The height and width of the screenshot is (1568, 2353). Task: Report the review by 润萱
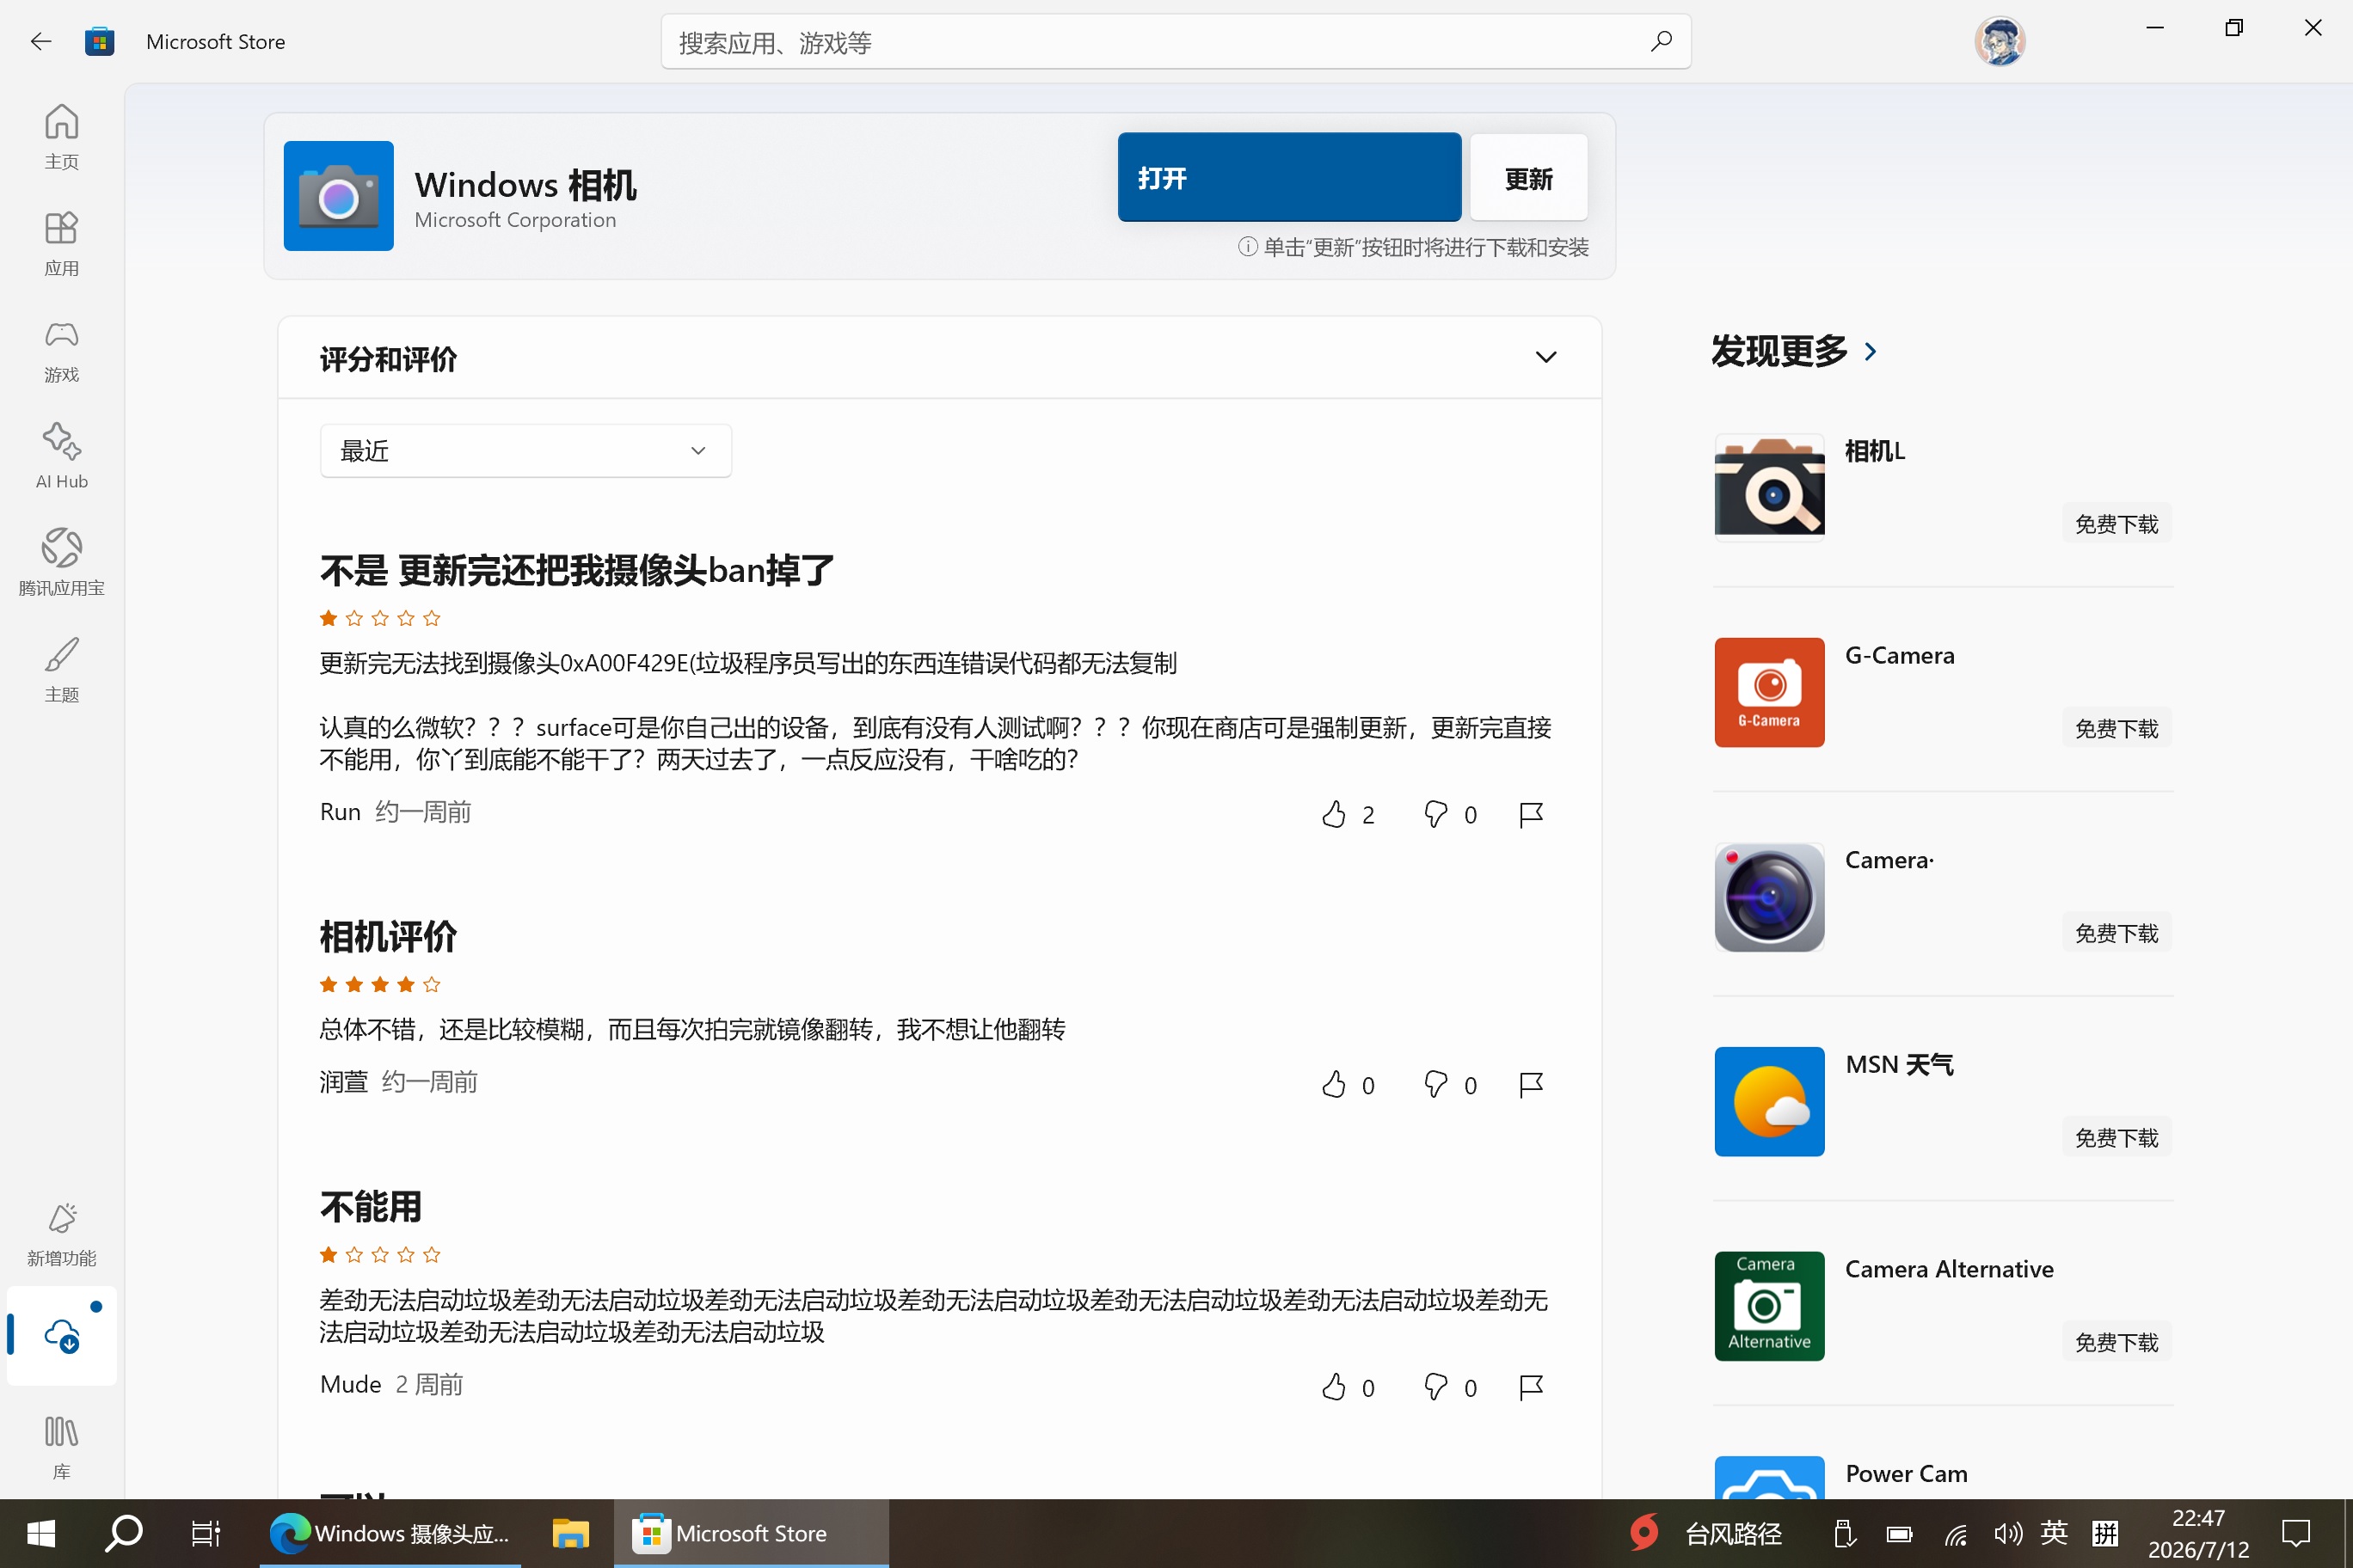[x=1531, y=1085]
